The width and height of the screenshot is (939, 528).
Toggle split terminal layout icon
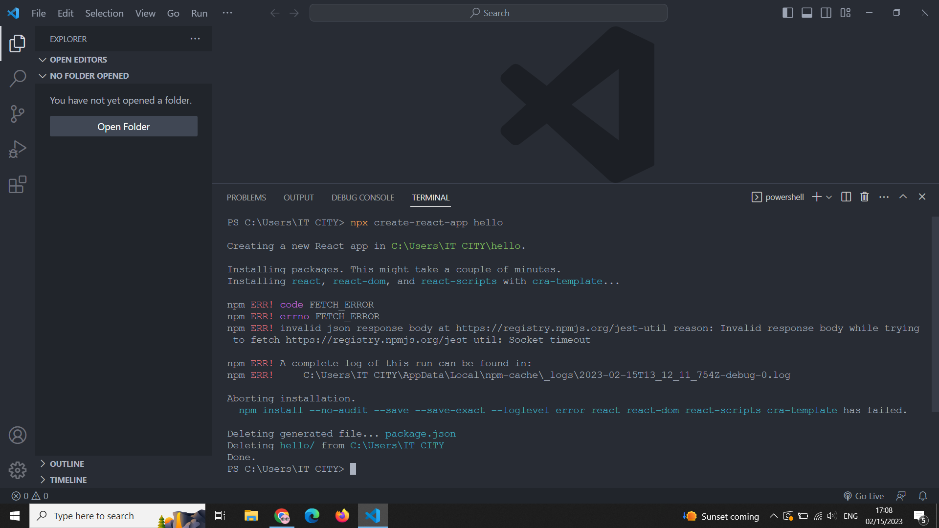pyautogui.click(x=846, y=197)
